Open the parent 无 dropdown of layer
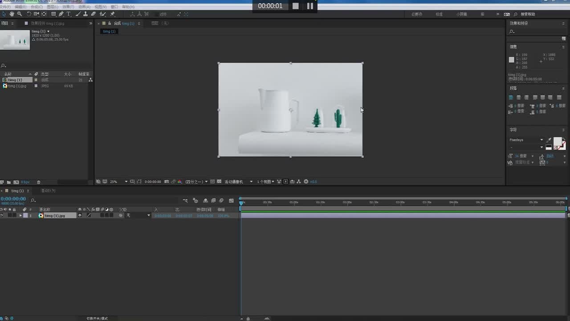 pos(138,215)
